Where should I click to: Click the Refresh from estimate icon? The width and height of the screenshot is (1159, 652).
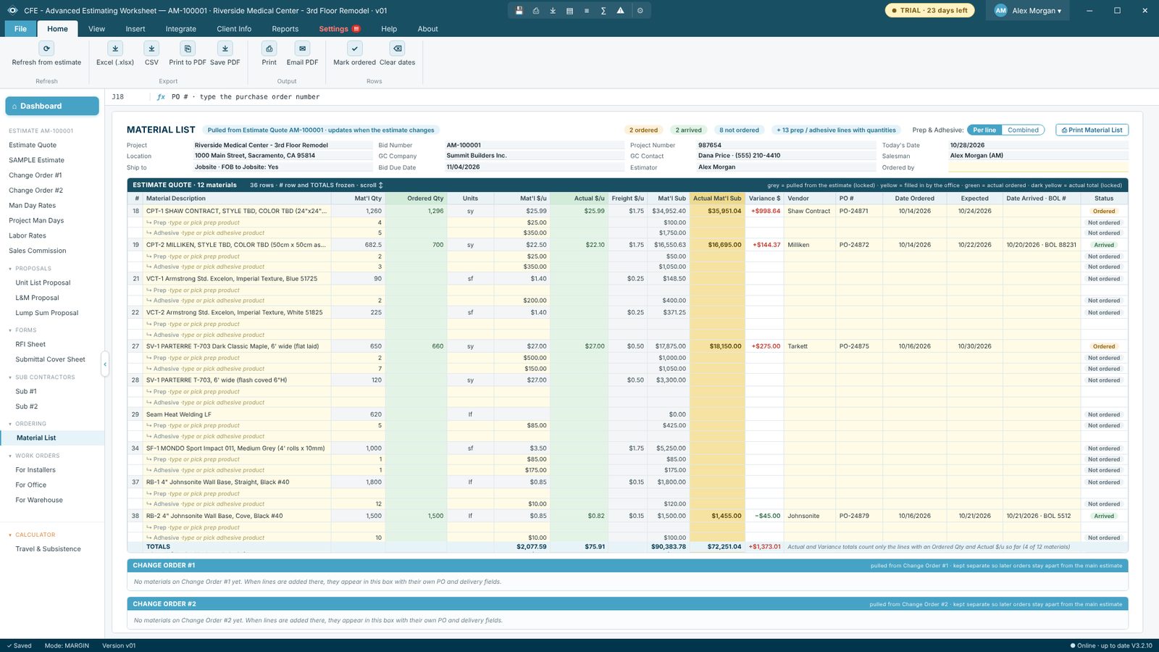pos(46,49)
